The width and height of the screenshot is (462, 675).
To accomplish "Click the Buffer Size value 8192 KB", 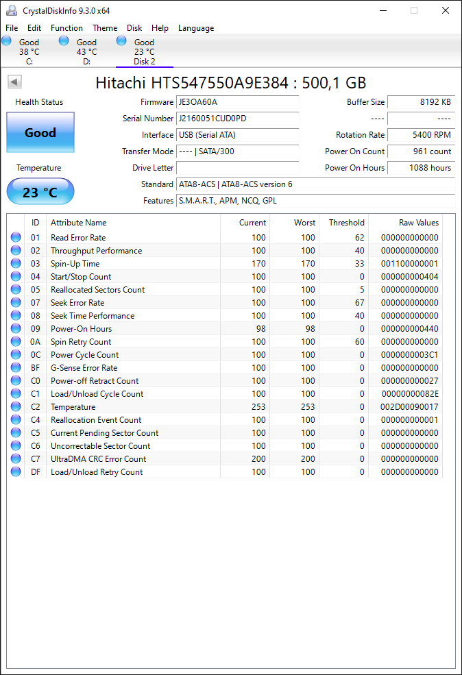I will coord(422,102).
